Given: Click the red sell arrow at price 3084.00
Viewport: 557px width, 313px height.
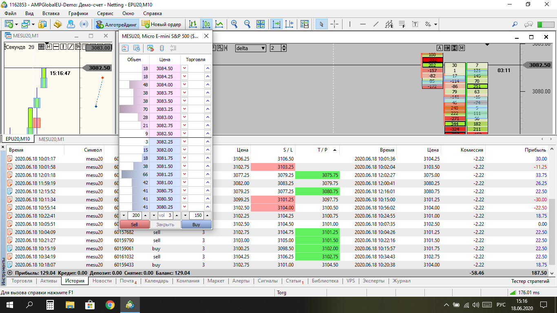Looking at the screenshot, I should (x=185, y=85).
